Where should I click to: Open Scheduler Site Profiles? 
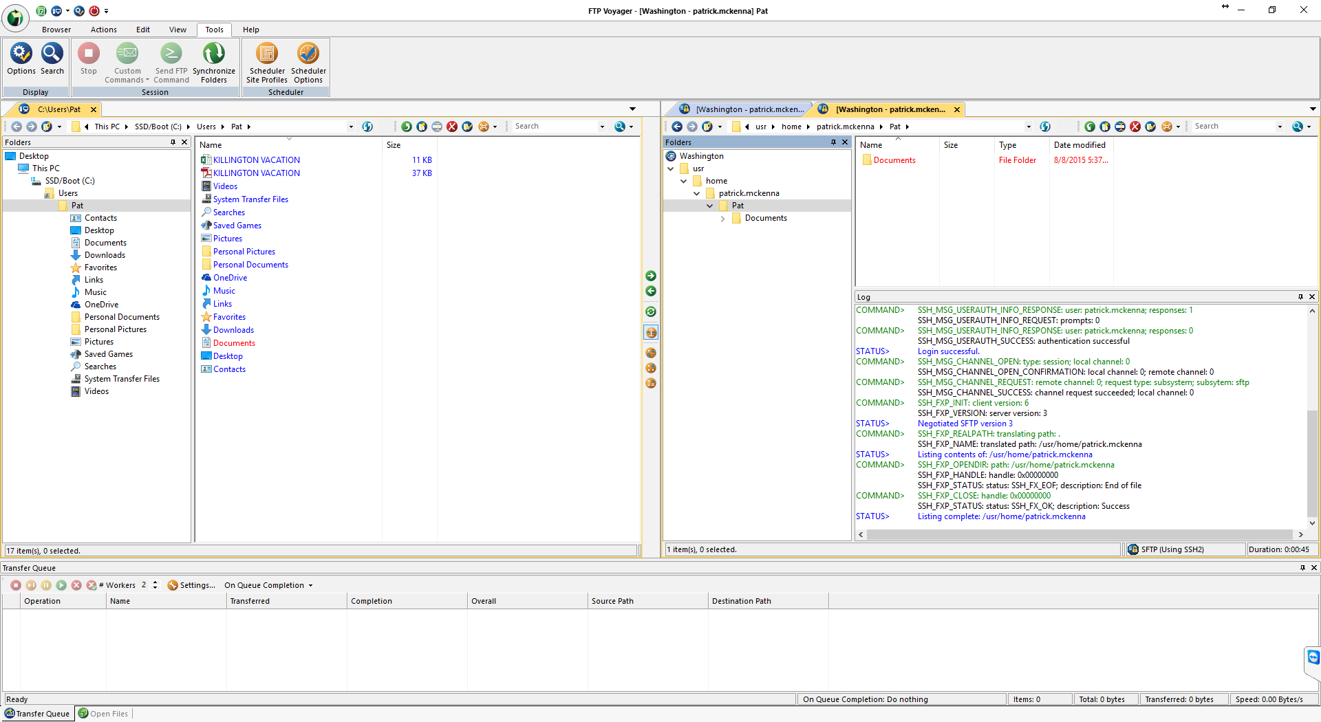point(267,63)
